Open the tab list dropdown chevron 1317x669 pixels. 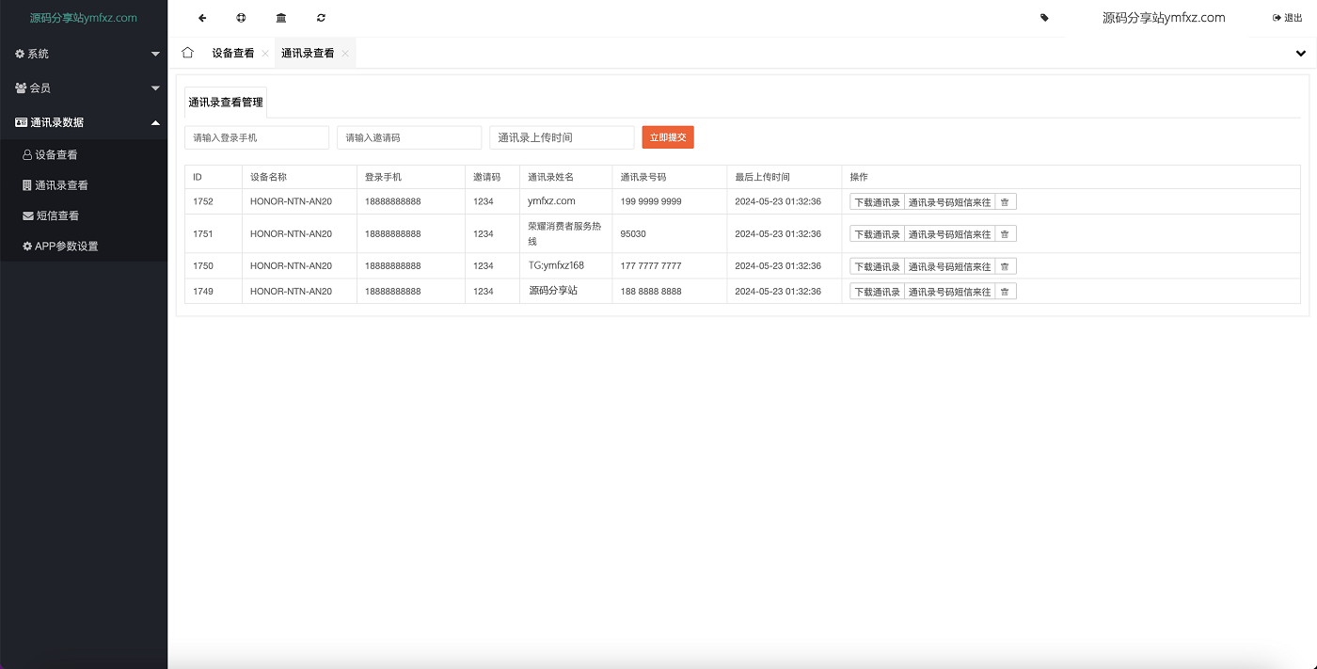coord(1301,54)
